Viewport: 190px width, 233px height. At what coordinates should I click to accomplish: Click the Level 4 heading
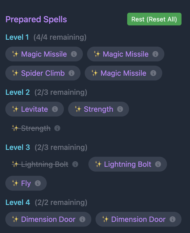(x=18, y=202)
